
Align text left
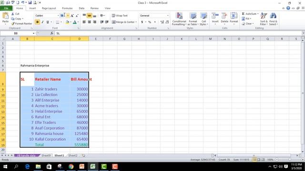click(84, 22)
